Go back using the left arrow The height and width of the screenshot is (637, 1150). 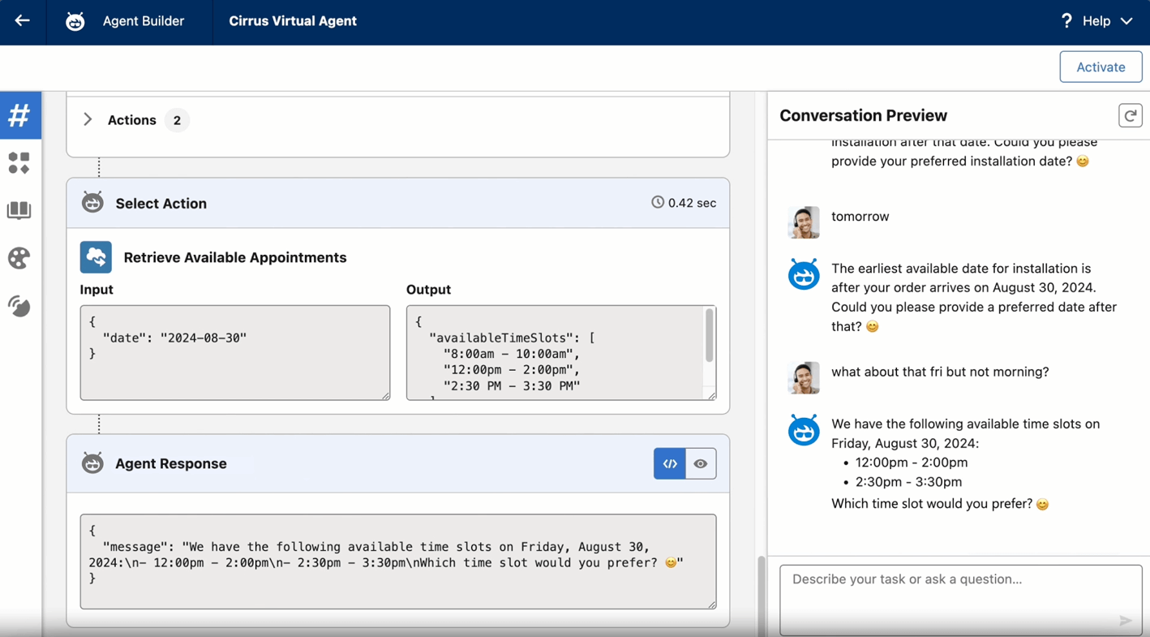tap(22, 20)
